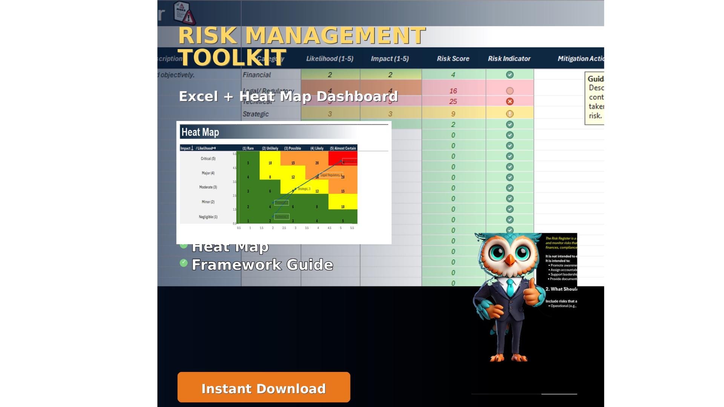
Task: Click the Critical (5) impact label
Action: (208, 159)
